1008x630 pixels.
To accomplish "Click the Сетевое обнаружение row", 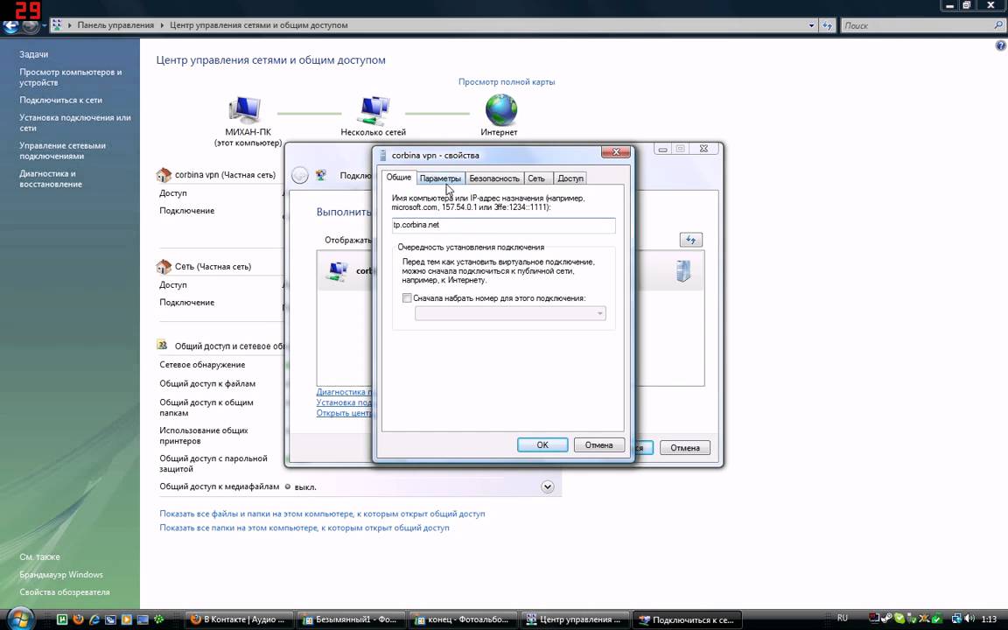I will pos(202,365).
